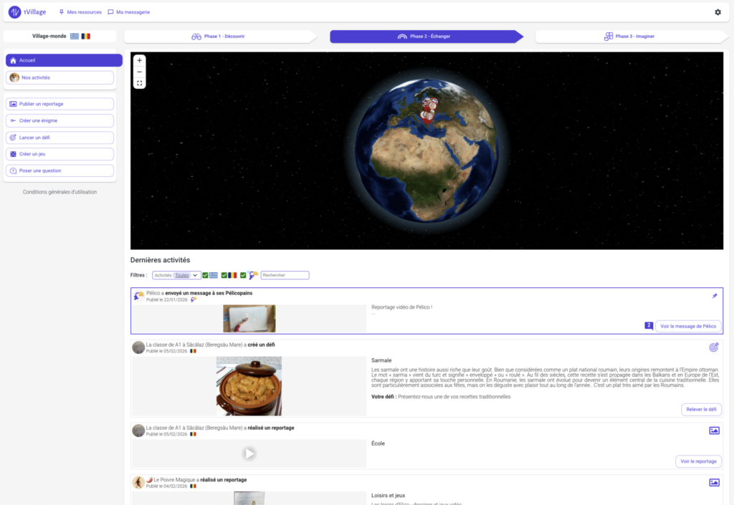The width and height of the screenshot is (734, 505).
Task: Toggle the Pélico filter checkbox
Action: (x=243, y=275)
